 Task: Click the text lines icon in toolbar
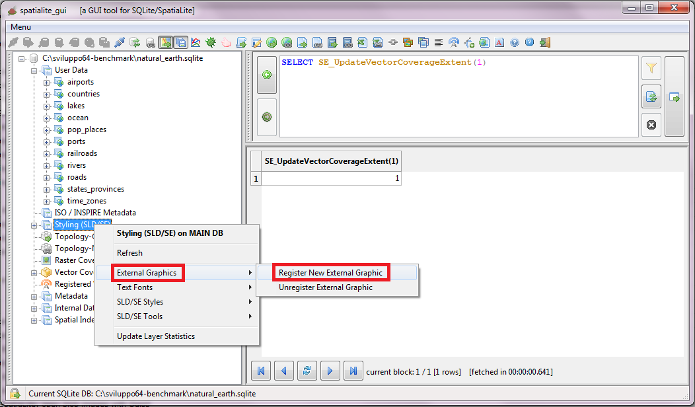(439, 42)
